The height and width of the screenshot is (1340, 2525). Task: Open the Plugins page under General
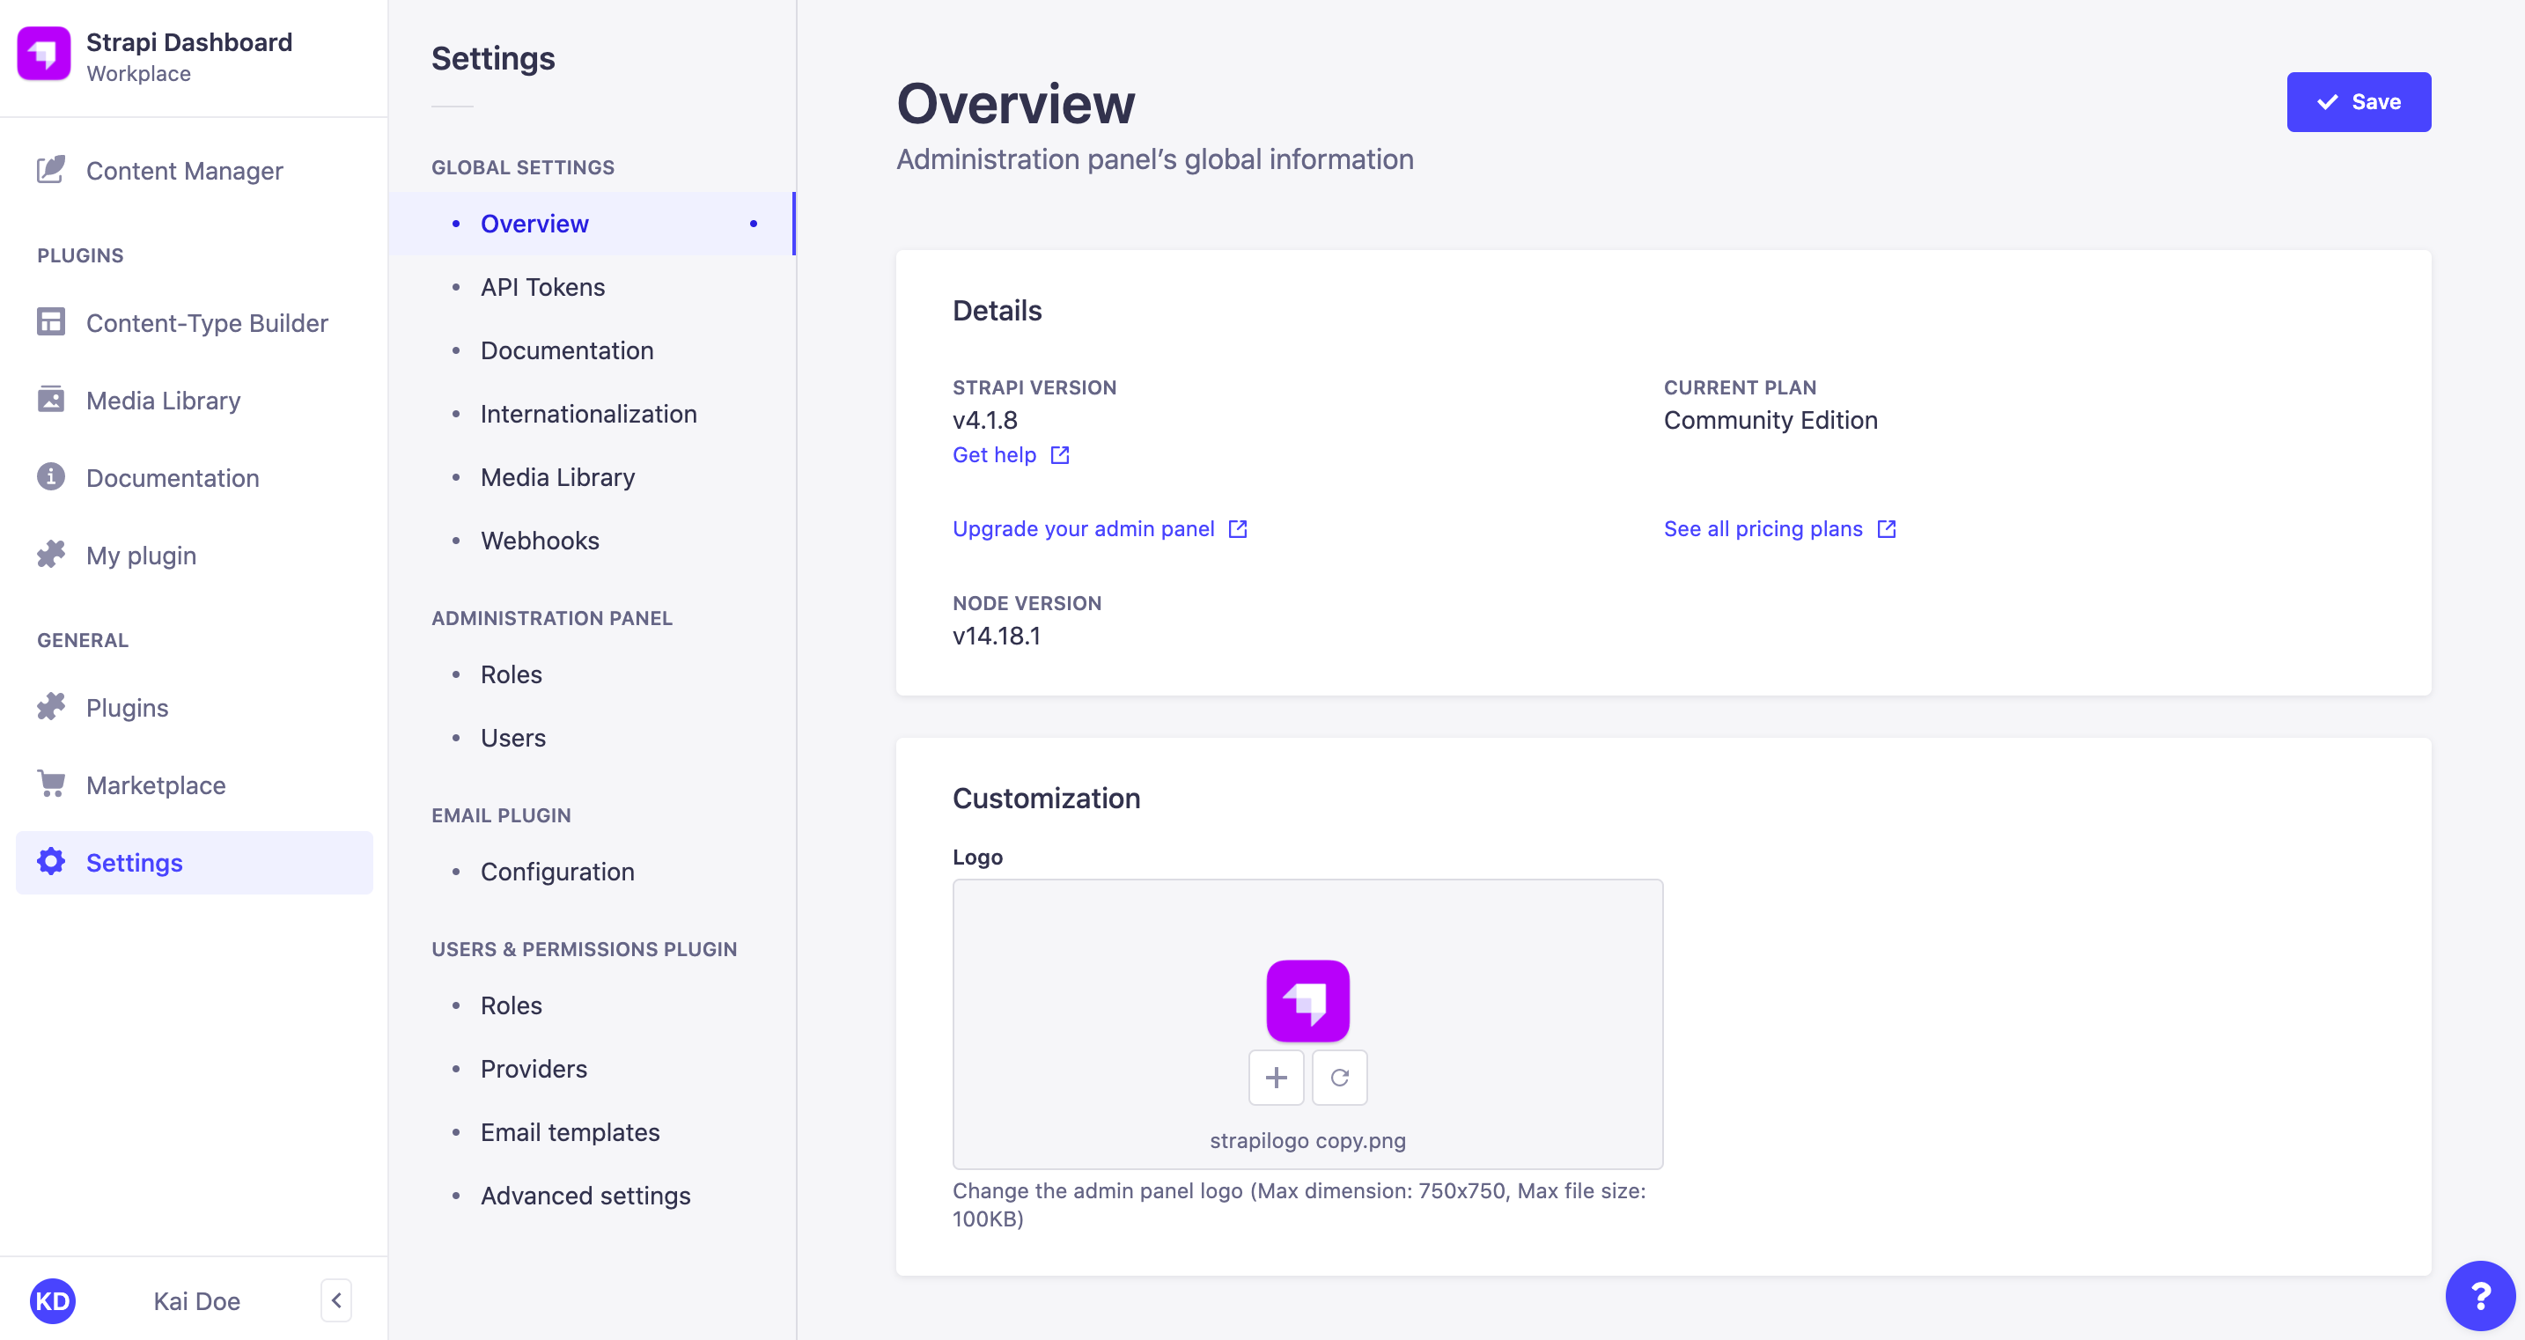click(x=127, y=707)
